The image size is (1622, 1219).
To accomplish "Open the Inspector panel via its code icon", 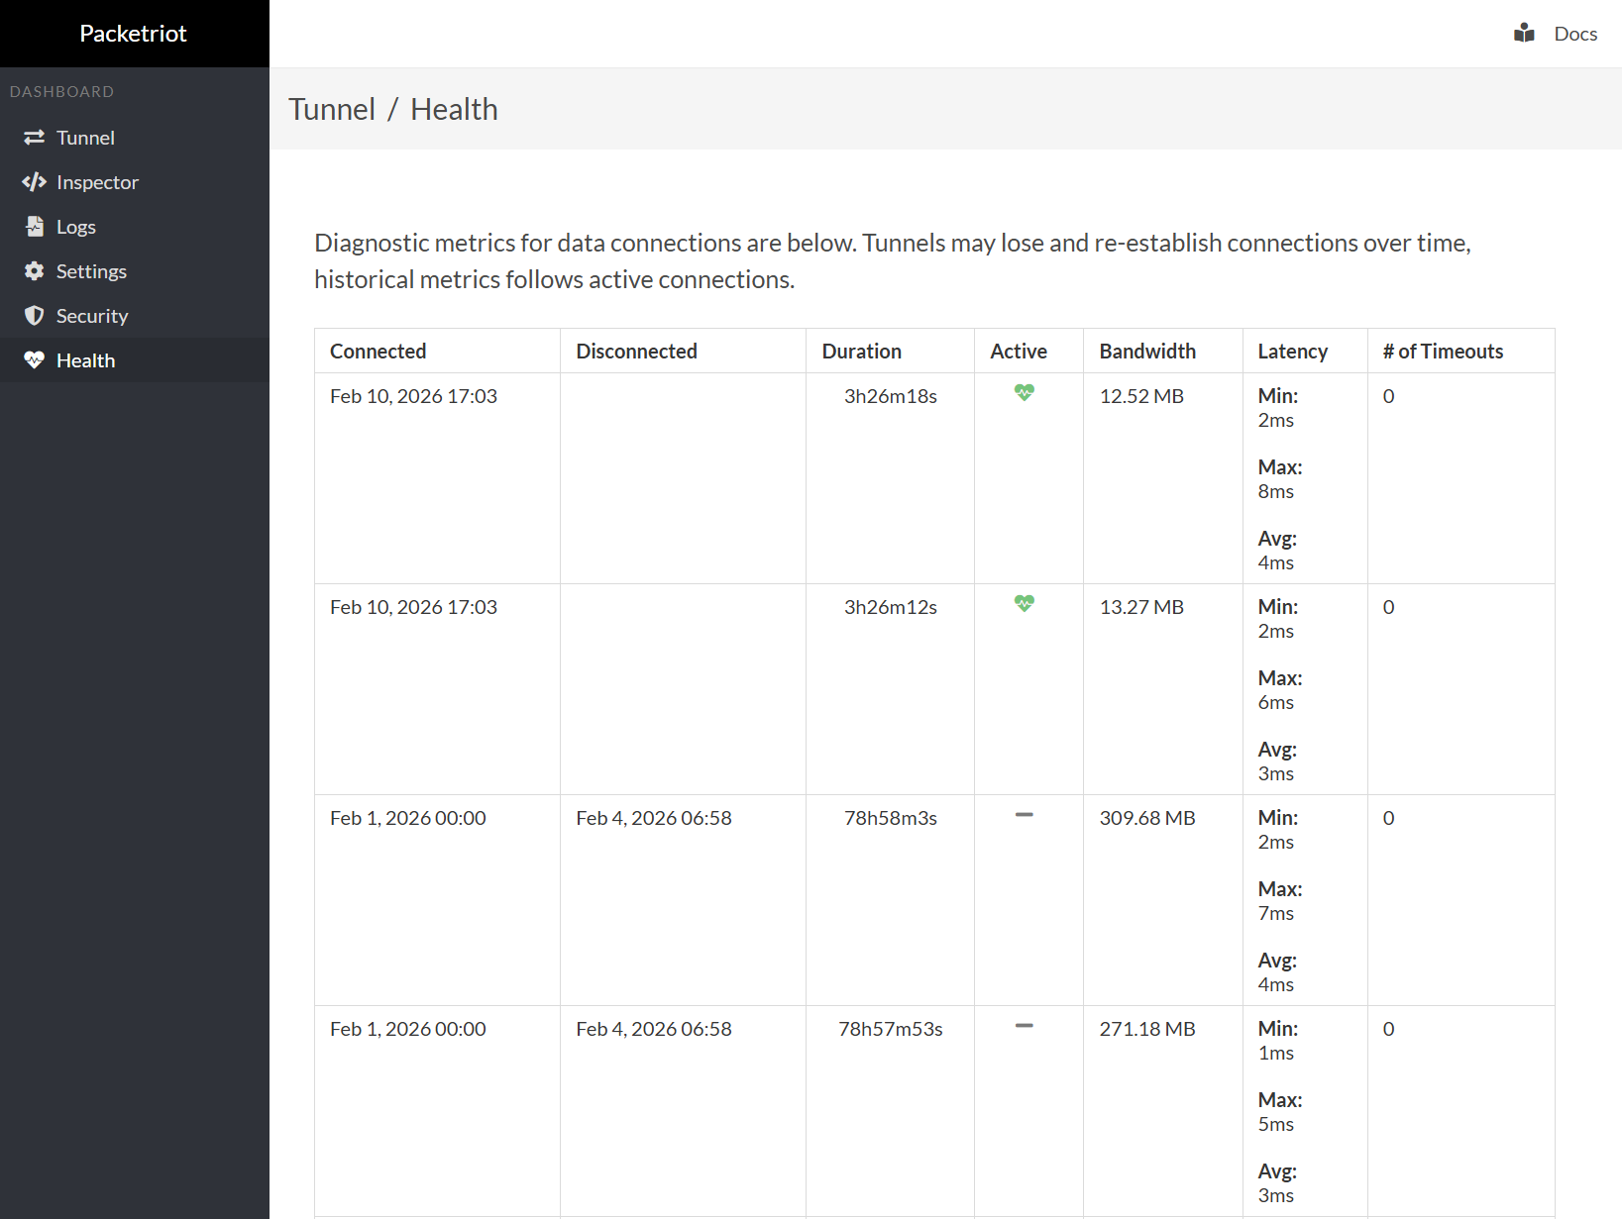I will (34, 182).
